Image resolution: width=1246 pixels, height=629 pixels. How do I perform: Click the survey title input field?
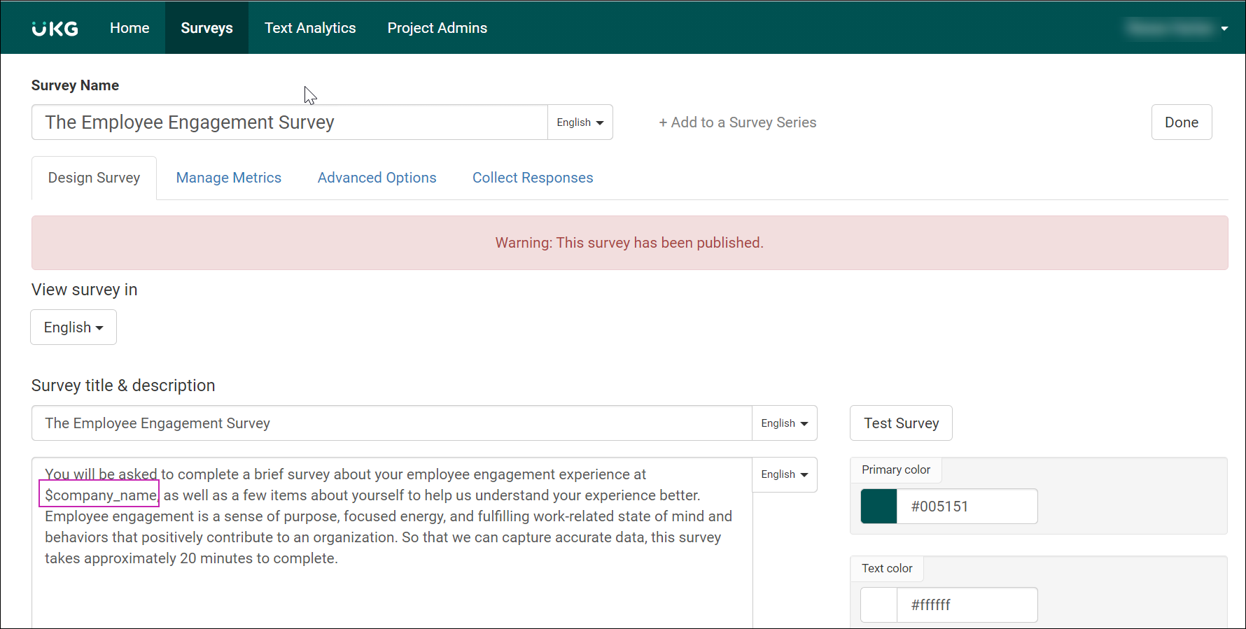pos(392,423)
